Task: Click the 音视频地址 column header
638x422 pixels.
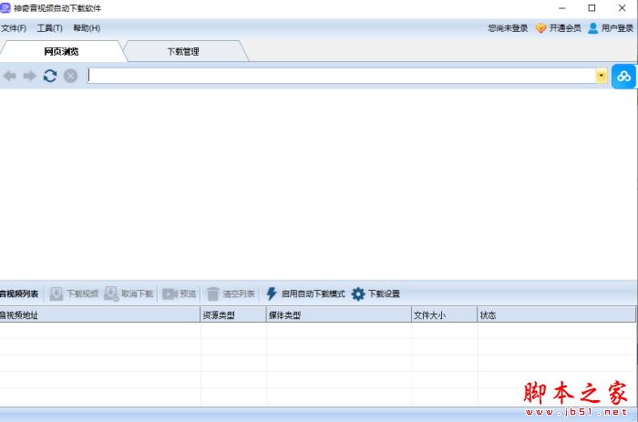Action: (99, 315)
